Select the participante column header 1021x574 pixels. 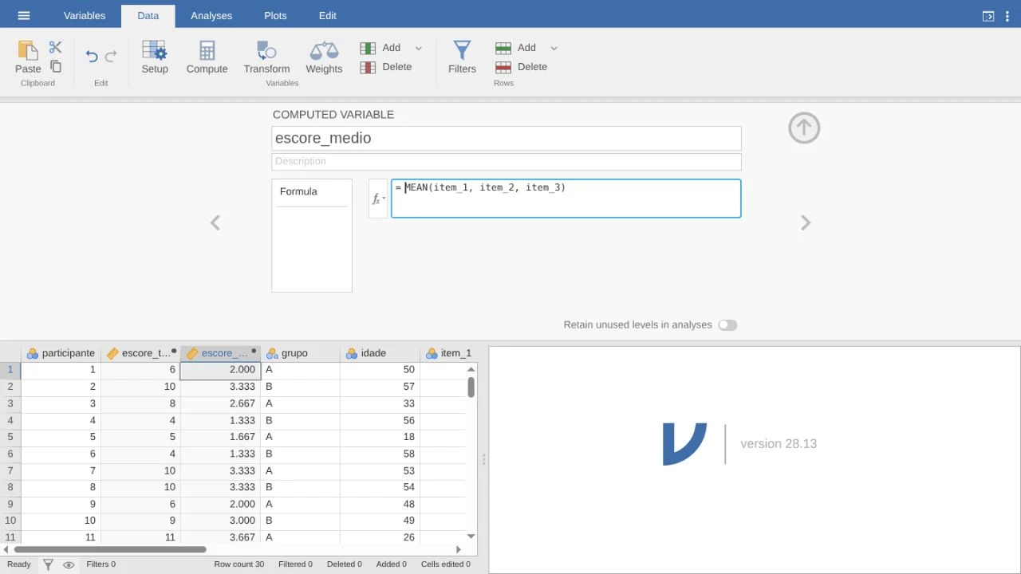point(61,353)
